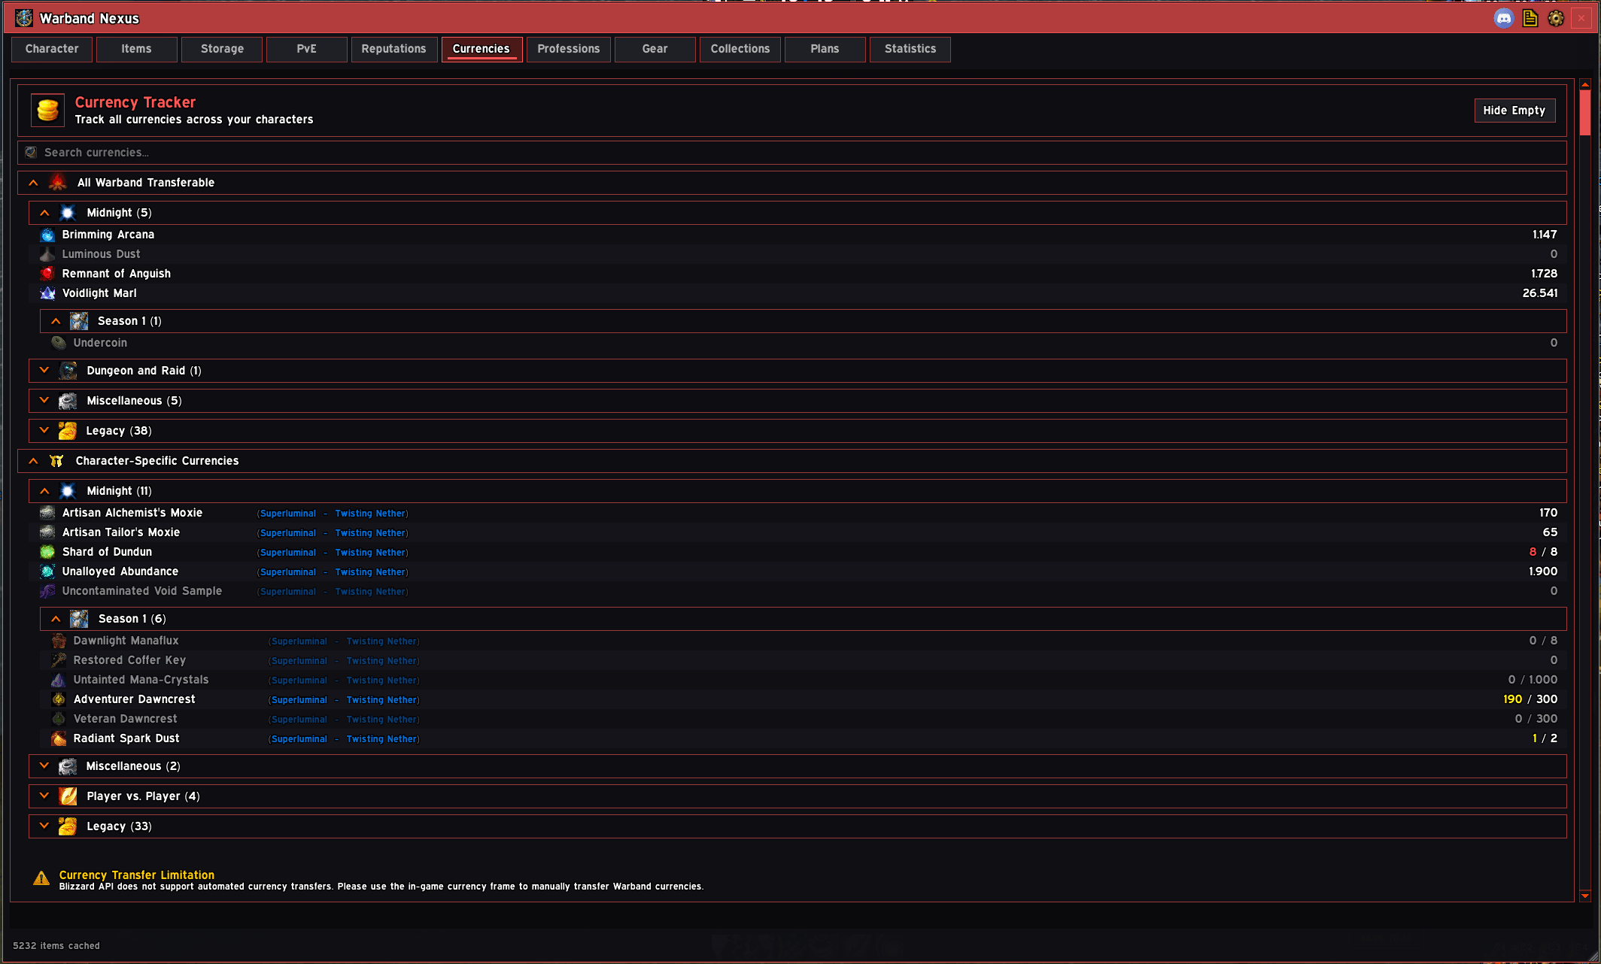Open the yellow notes icon in title bar
The height and width of the screenshot is (964, 1601).
click(1530, 18)
